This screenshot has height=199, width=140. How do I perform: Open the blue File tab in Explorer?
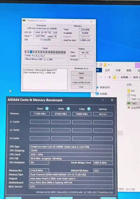(x=99, y=70)
